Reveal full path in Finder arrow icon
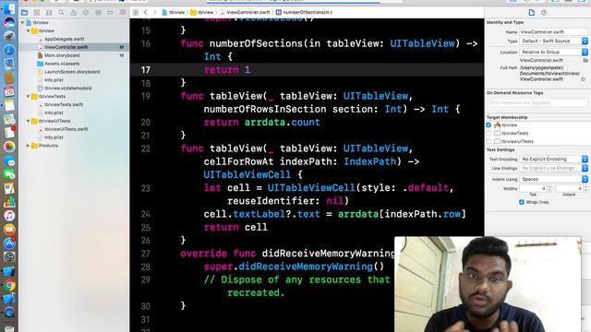Viewport: 591px width, 332px height. tap(583, 79)
